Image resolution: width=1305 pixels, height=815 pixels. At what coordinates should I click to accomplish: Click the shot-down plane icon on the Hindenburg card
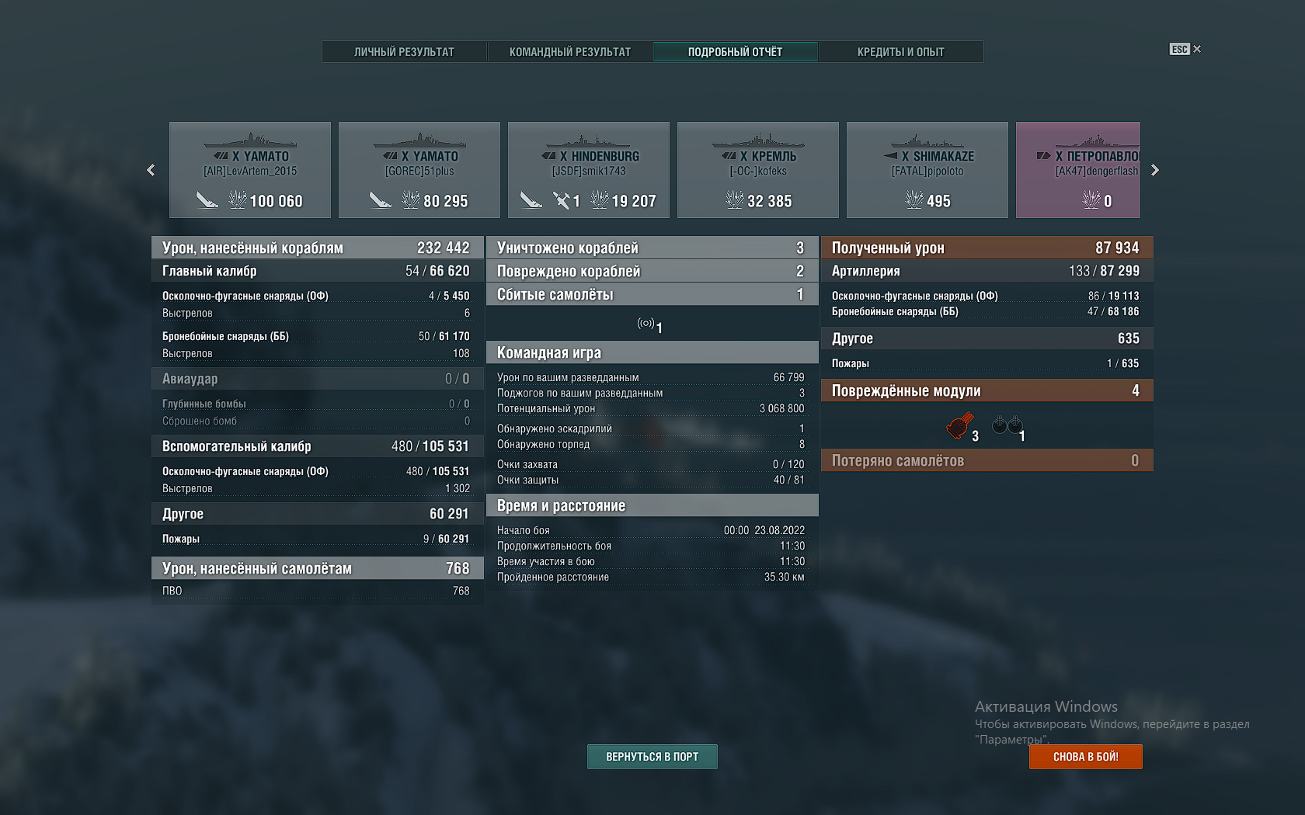[x=562, y=201]
